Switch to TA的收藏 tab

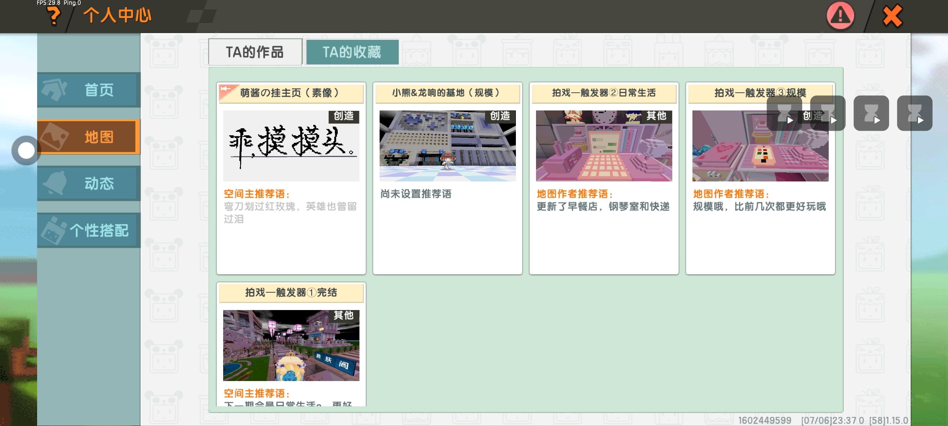coord(352,52)
